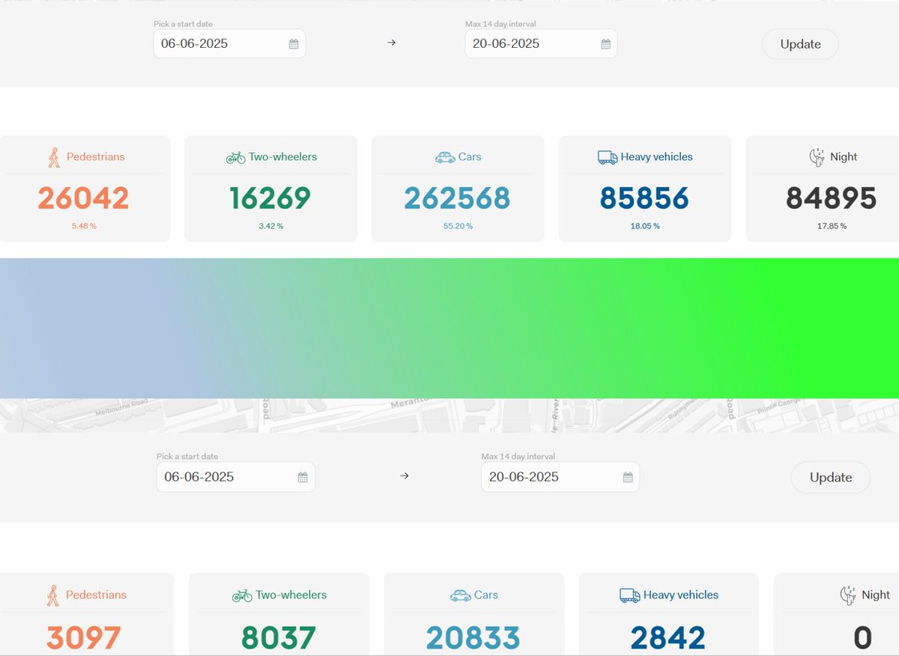899x656 pixels.
Task: Click the Cars label in the 20833 card
Action: 486,595
